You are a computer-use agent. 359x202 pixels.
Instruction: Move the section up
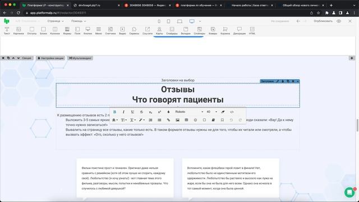point(13,58)
